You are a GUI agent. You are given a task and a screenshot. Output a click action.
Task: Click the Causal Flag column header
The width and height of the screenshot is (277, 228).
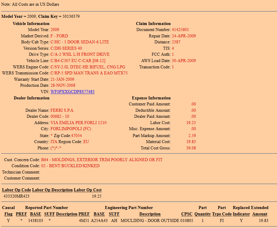[8, 214]
